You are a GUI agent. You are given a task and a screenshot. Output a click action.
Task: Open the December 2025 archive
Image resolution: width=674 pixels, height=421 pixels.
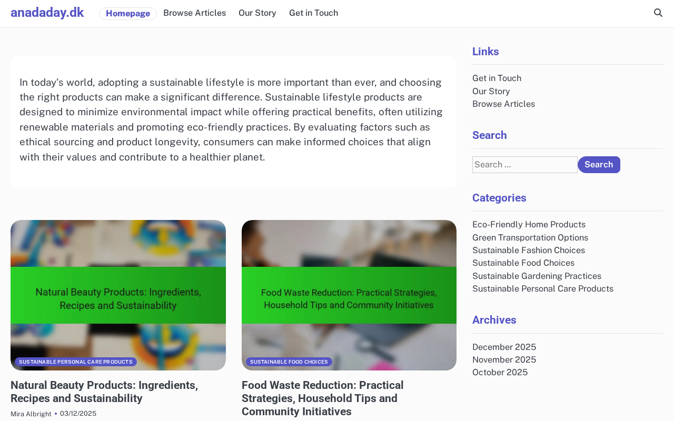504,347
